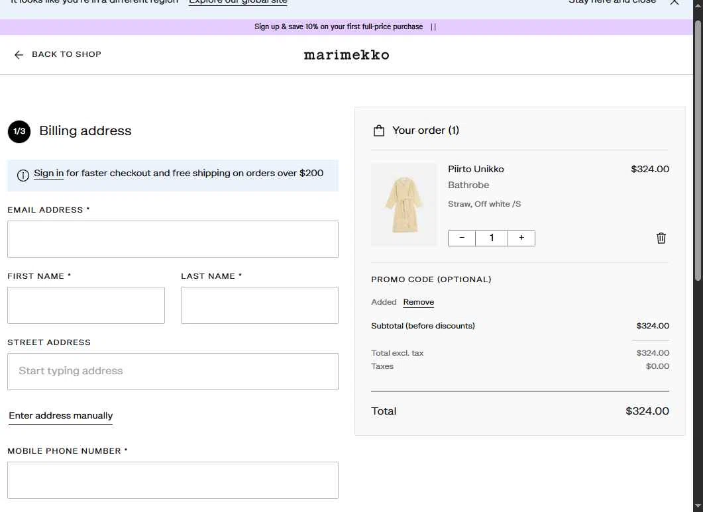Image resolution: width=703 pixels, height=512 pixels.
Task: Decrease quantity with the minus button
Action: [462, 238]
